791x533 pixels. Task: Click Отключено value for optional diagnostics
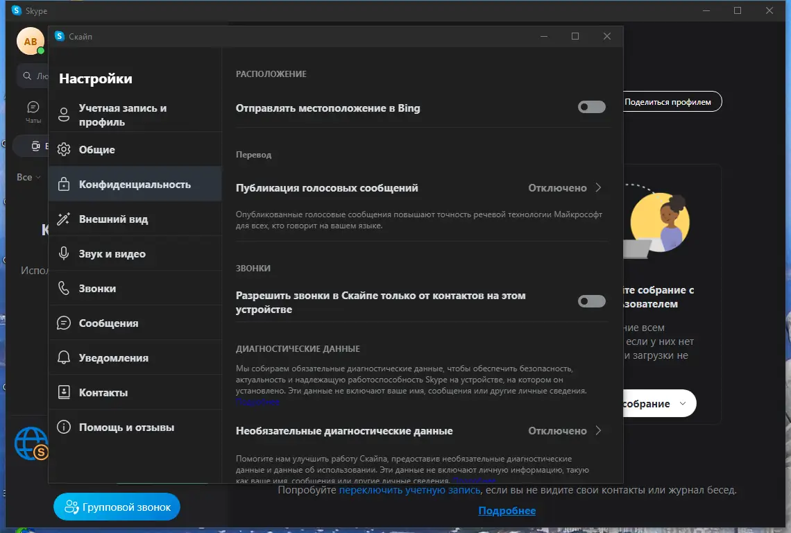[x=557, y=430]
